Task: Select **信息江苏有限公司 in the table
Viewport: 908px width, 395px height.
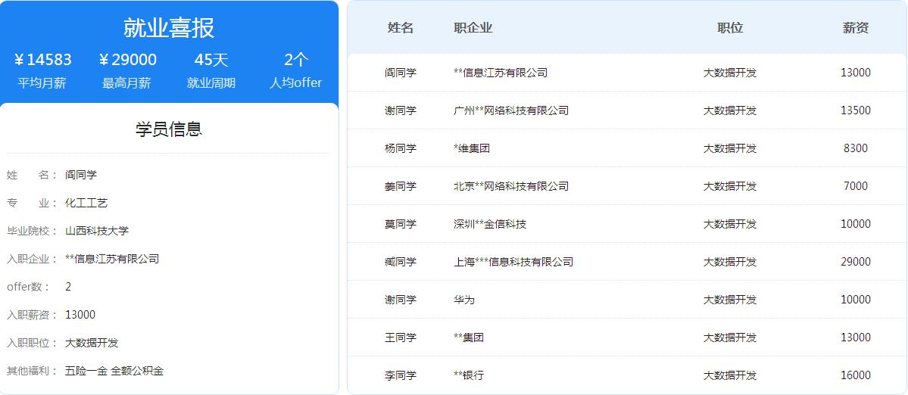Action: pos(501,73)
